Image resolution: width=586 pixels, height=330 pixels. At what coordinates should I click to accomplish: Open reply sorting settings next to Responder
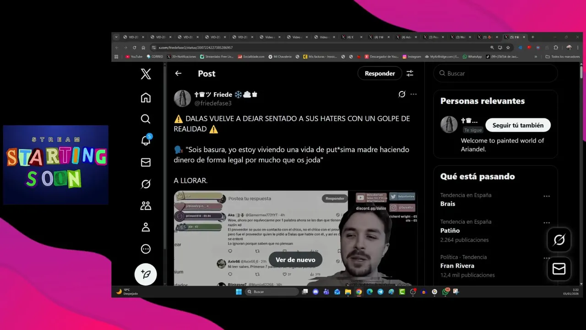[x=410, y=73]
